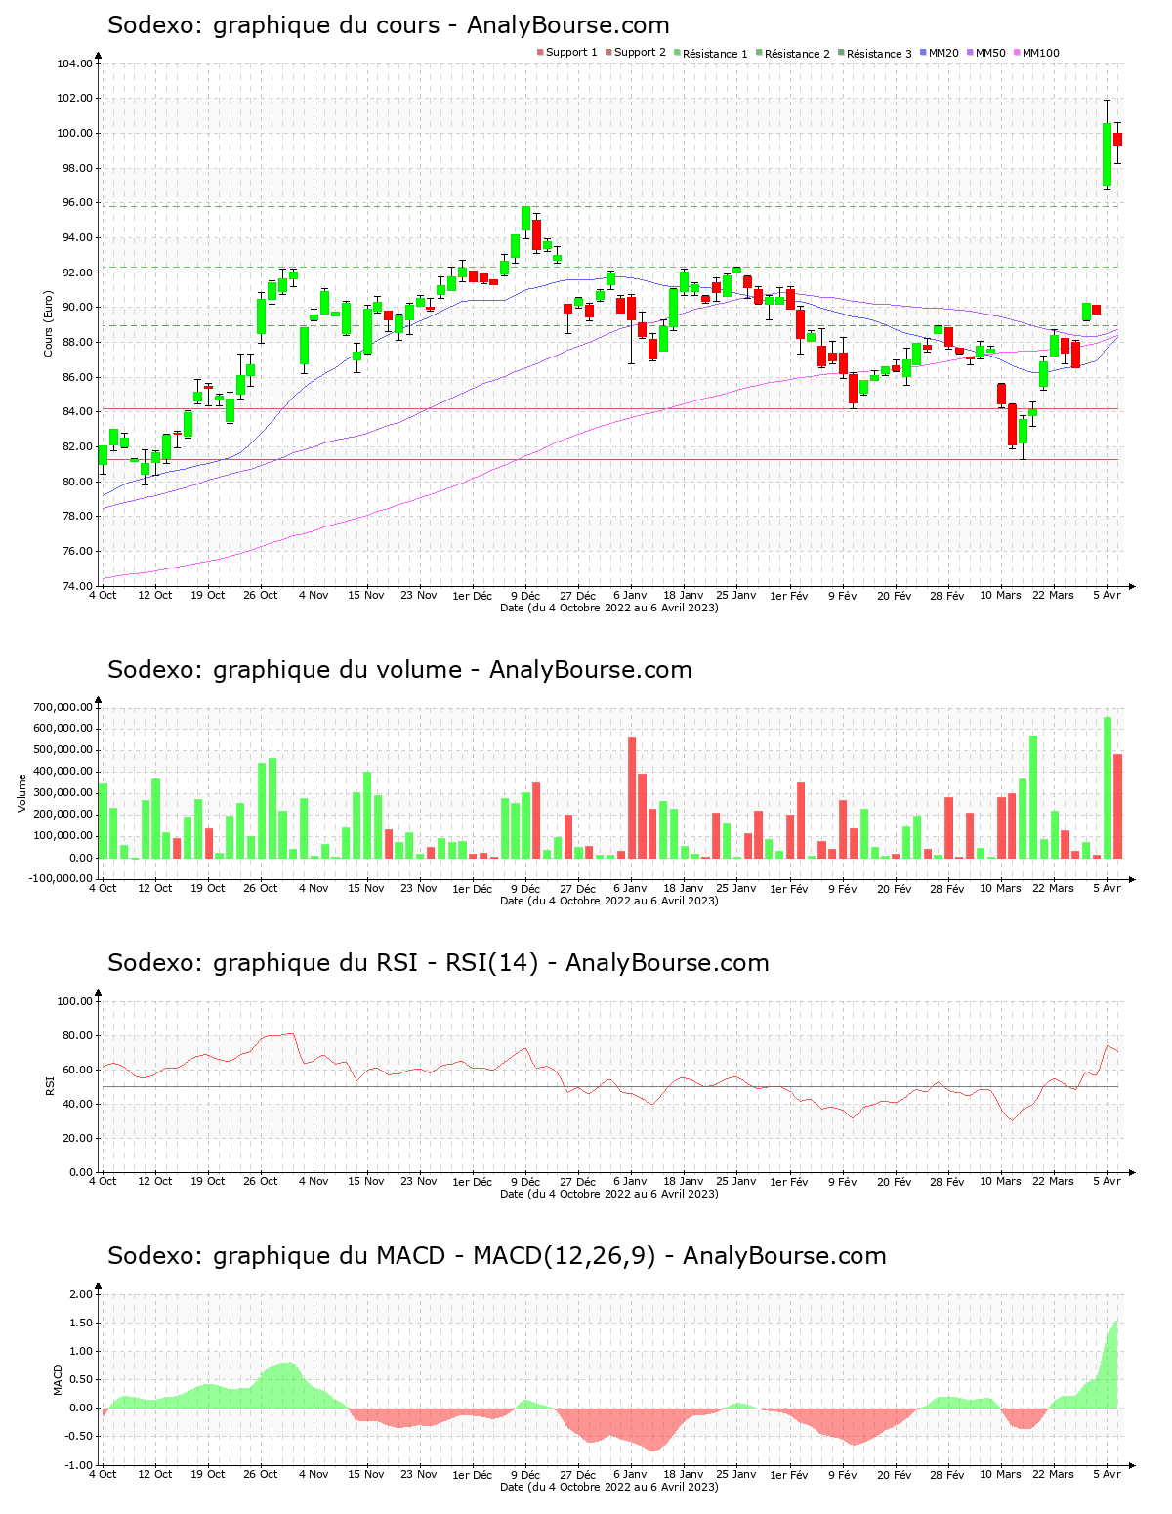Select the 'MM100' legend label
The height and width of the screenshot is (1514, 1172).
point(1041,53)
